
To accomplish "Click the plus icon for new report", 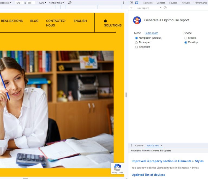I will coord(131,8).
